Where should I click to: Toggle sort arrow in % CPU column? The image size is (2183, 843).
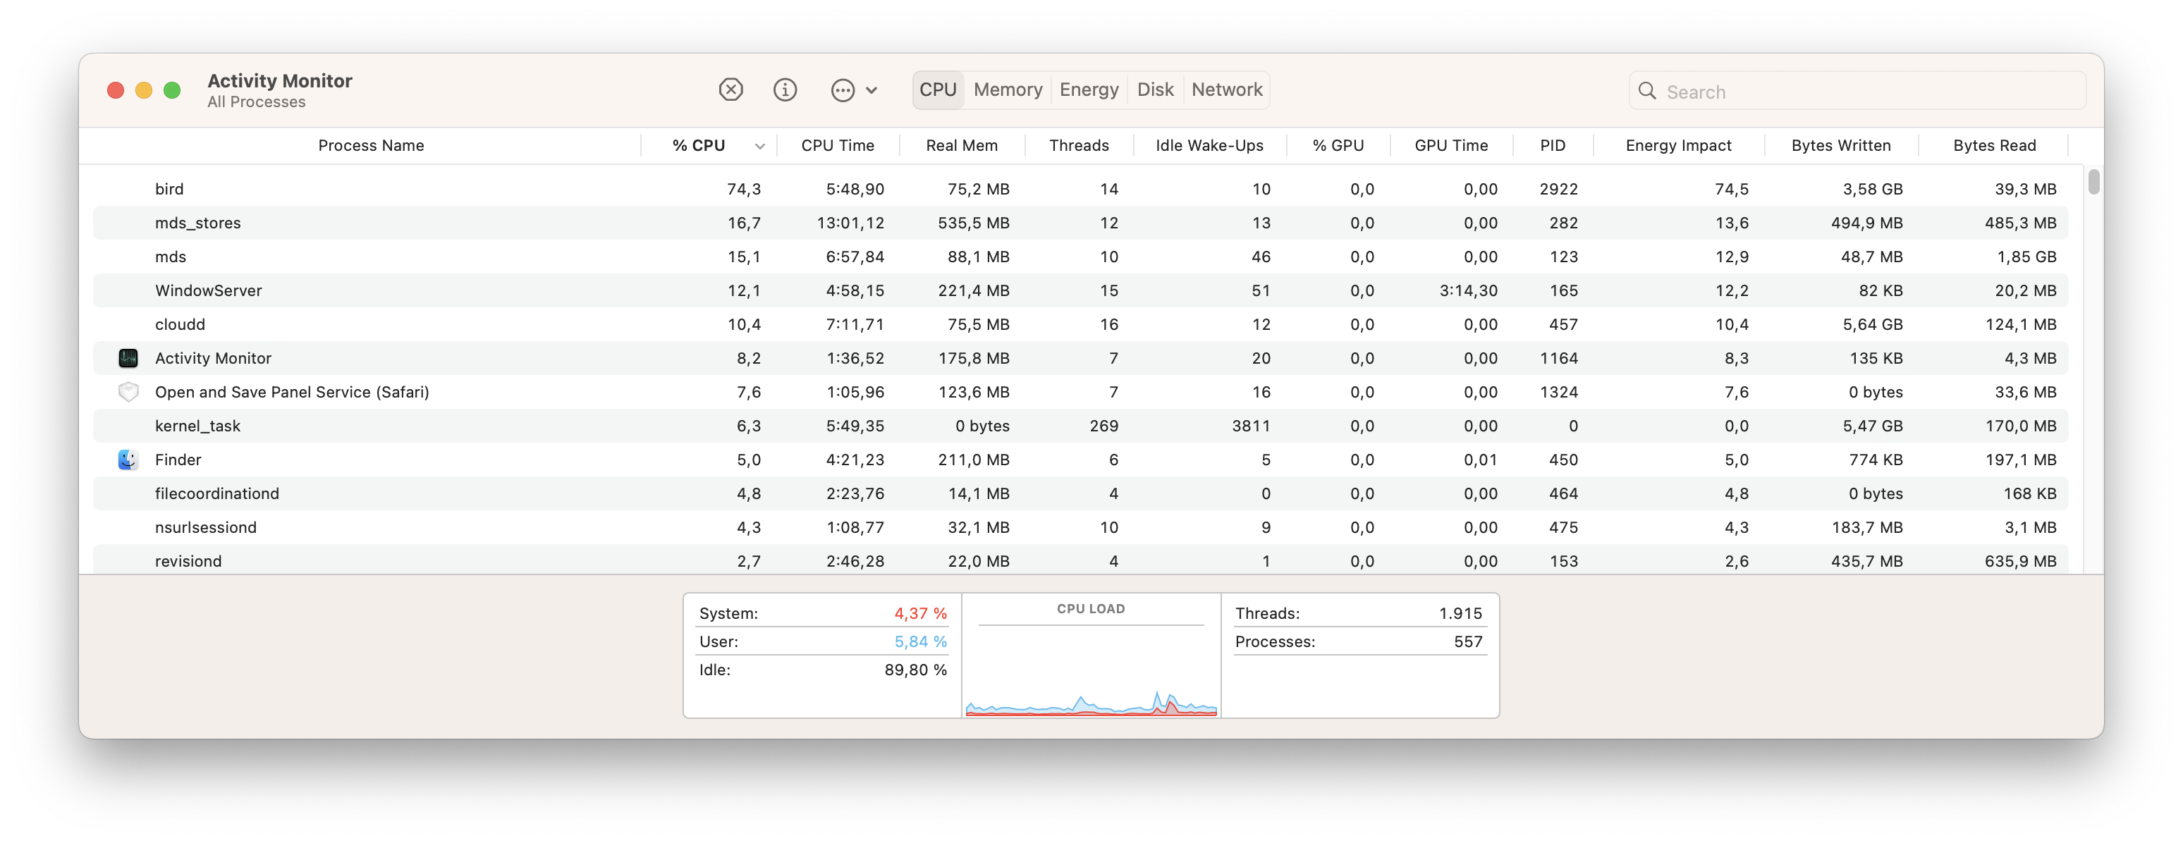[759, 147]
